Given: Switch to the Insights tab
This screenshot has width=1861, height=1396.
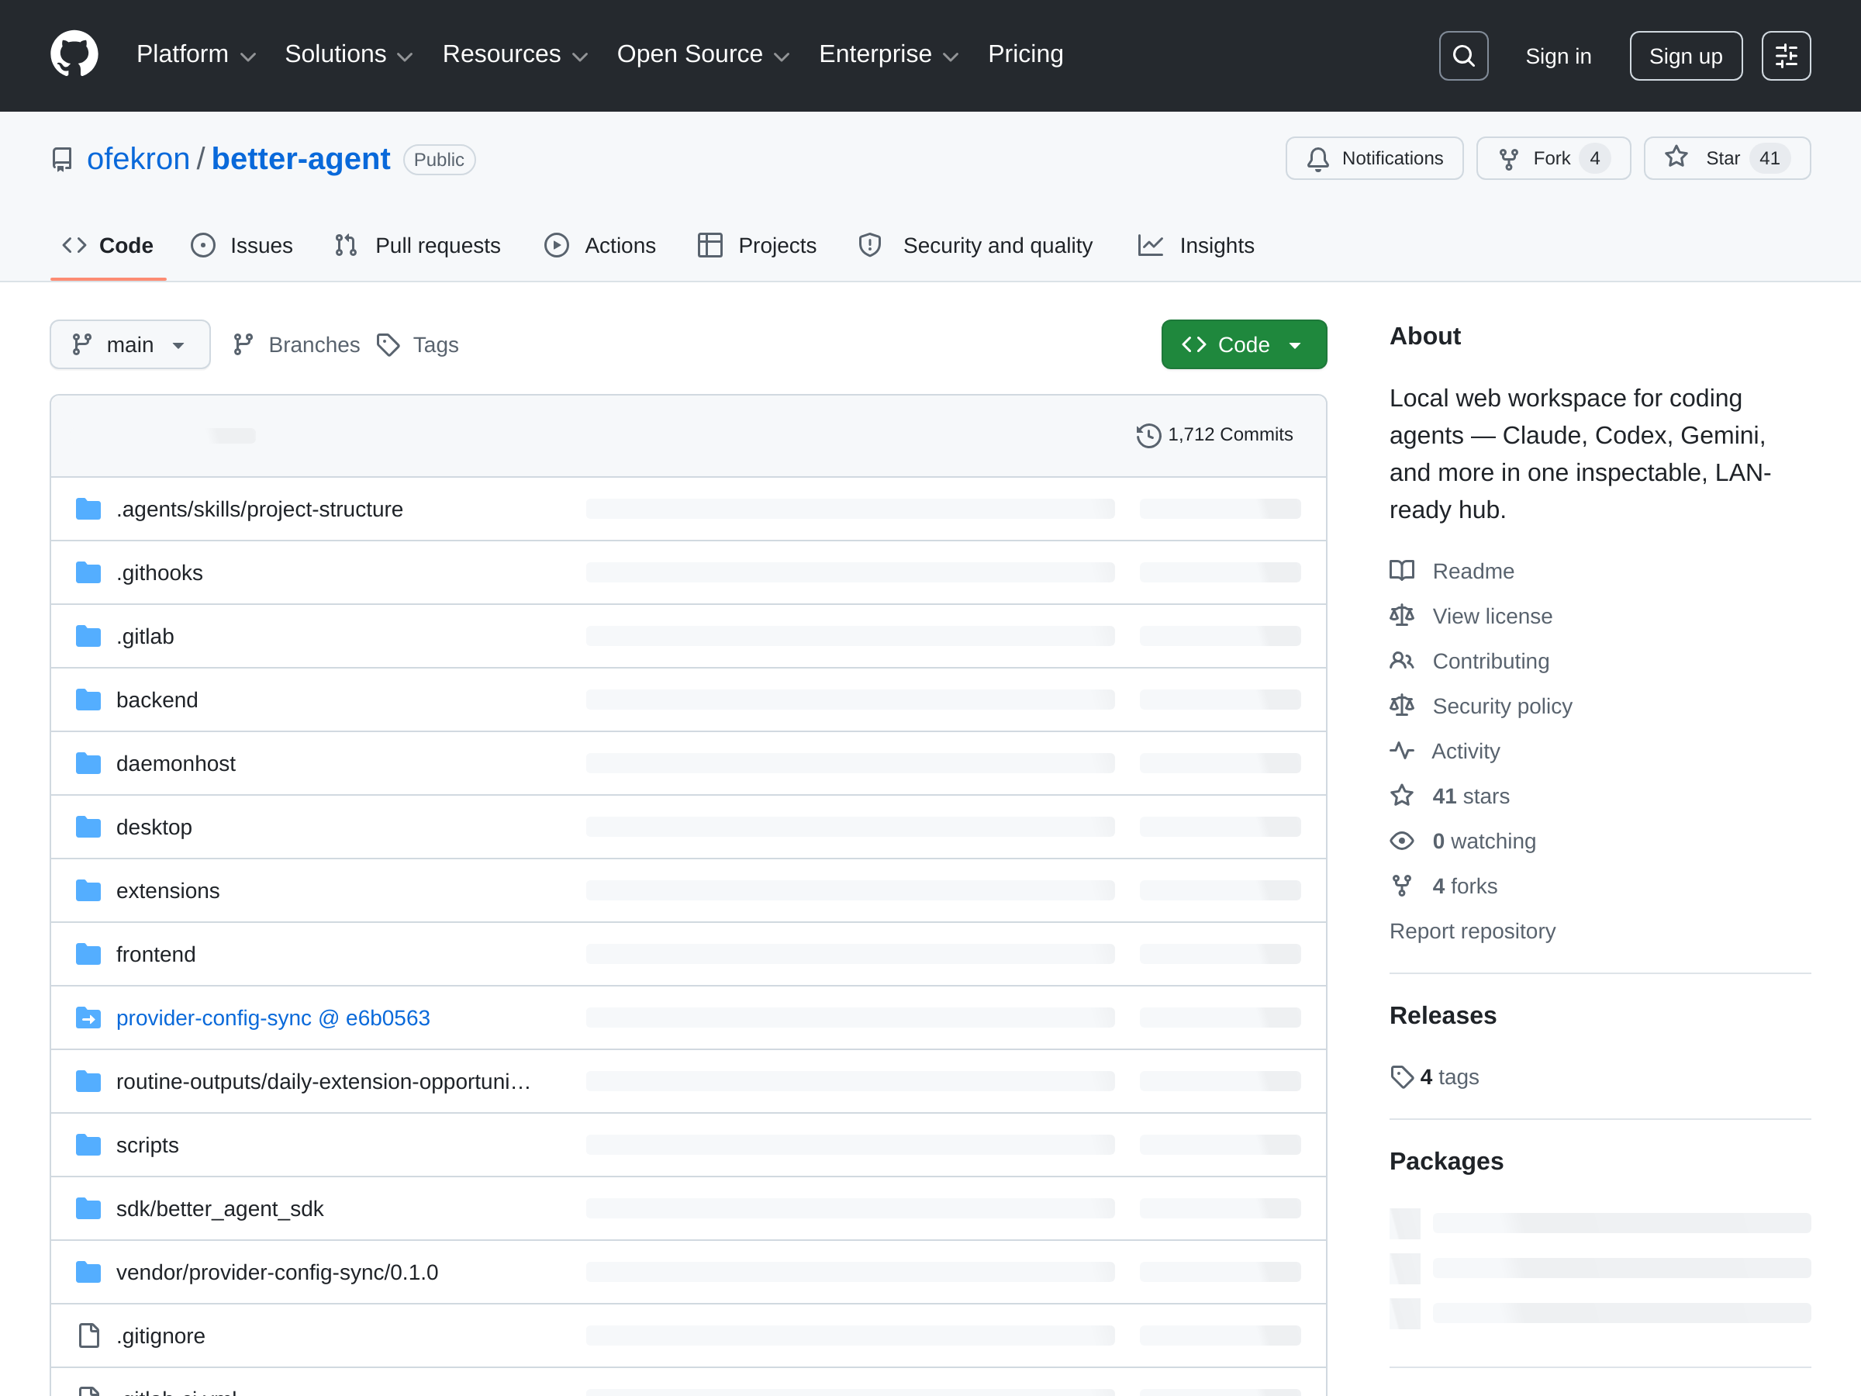Looking at the screenshot, I should pos(1196,246).
